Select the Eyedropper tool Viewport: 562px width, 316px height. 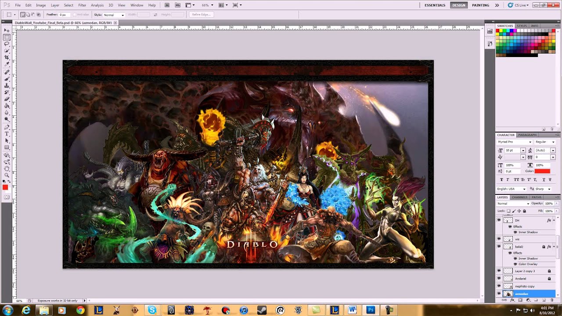click(x=7, y=64)
